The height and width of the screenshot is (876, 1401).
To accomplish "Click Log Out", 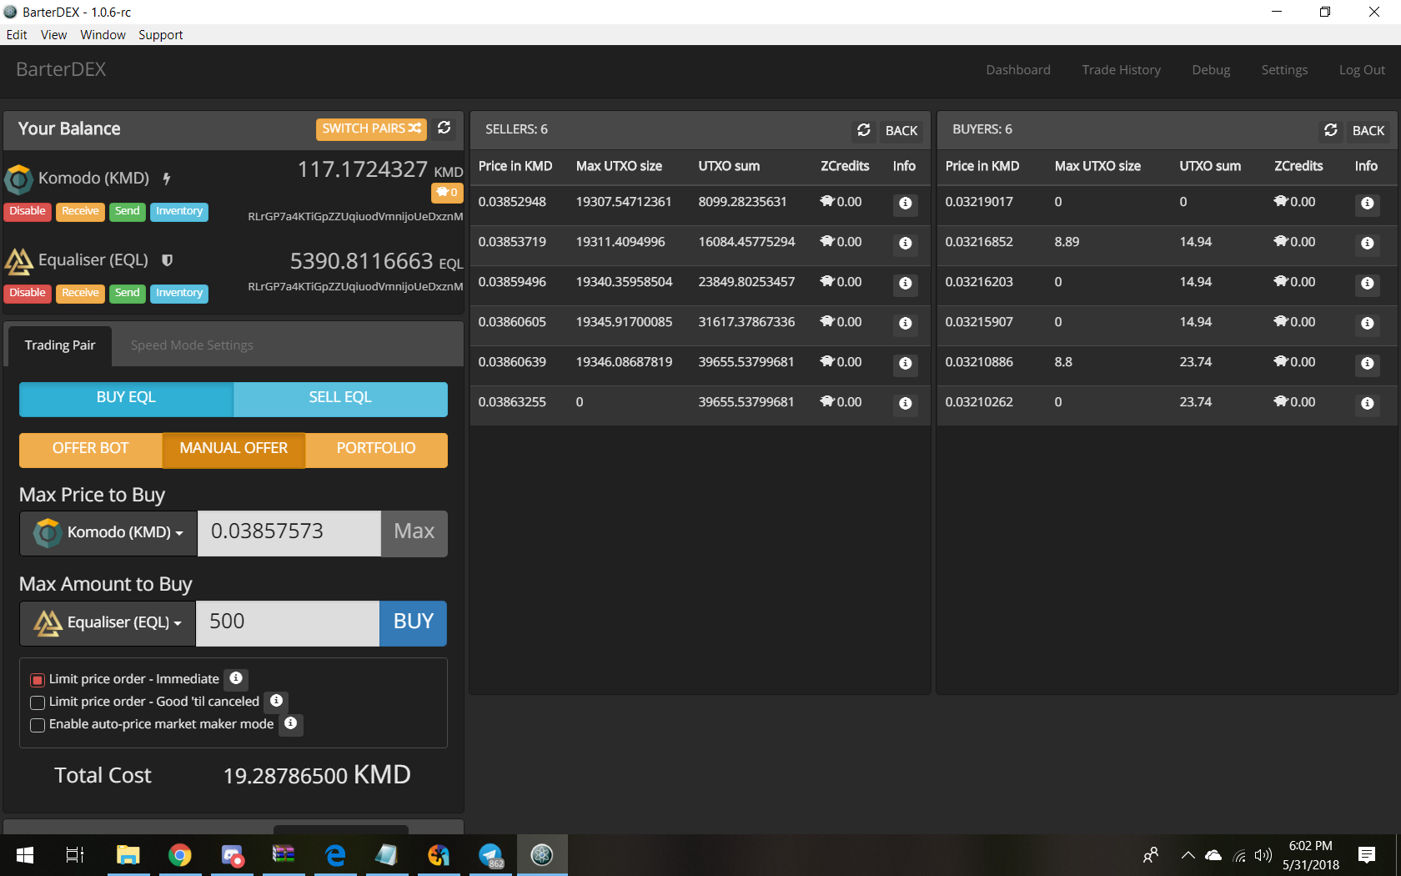I will [x=1362, y=70].
